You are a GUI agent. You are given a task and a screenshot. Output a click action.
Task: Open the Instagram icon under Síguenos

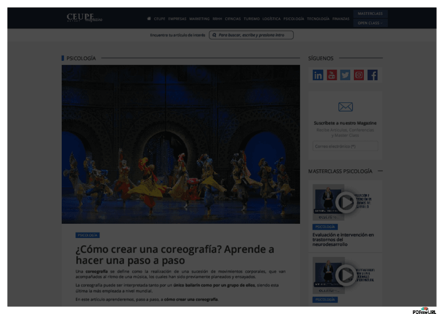pos(359,75)
